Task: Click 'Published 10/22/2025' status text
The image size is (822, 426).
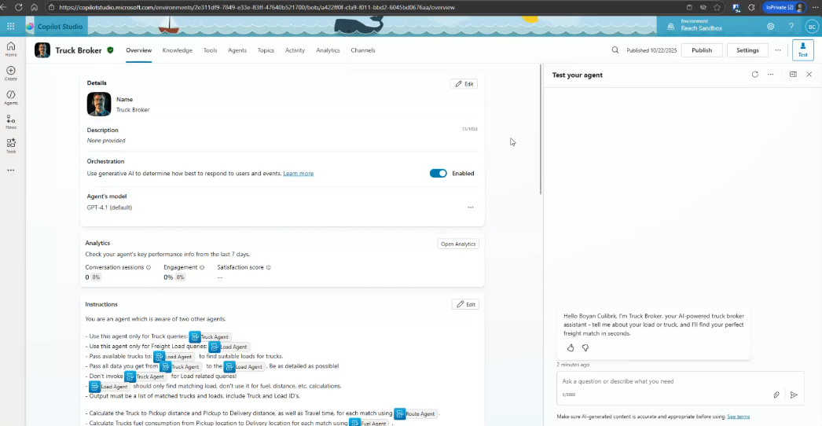Action: click(x=651, y=50)
